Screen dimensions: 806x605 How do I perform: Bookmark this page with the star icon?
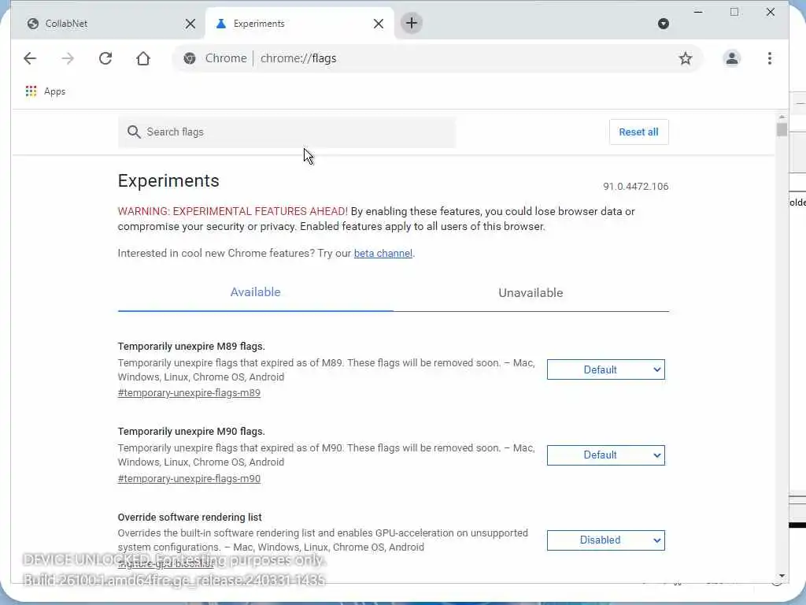(686, 58)
